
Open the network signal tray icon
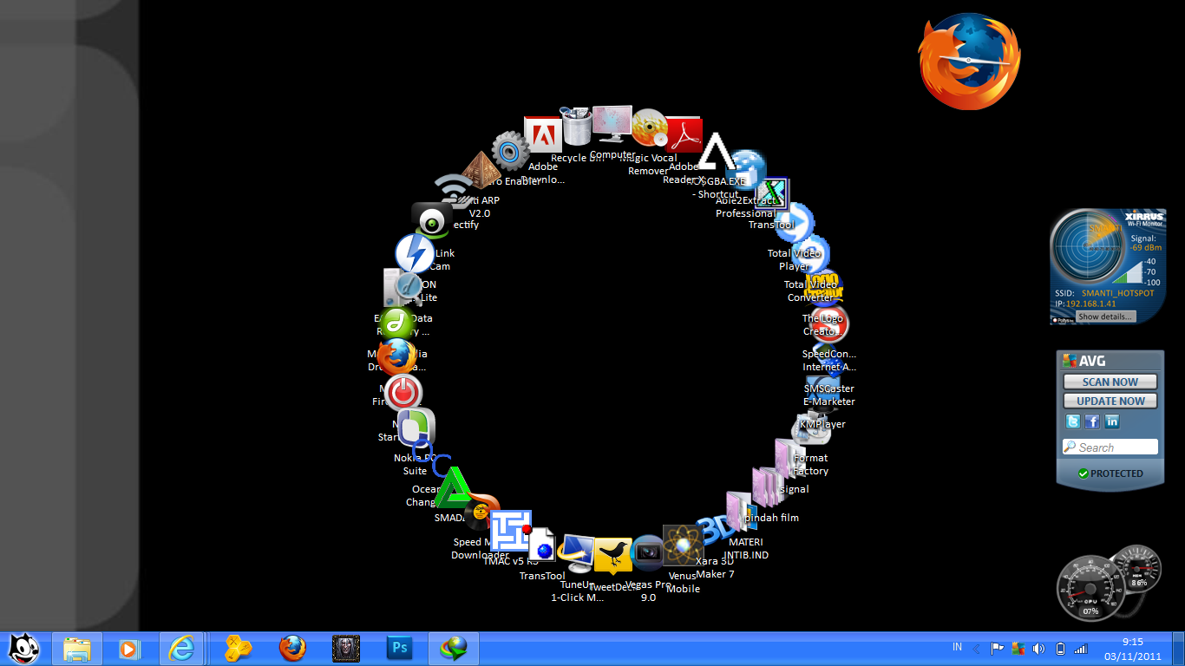(x=1080, y=648)
